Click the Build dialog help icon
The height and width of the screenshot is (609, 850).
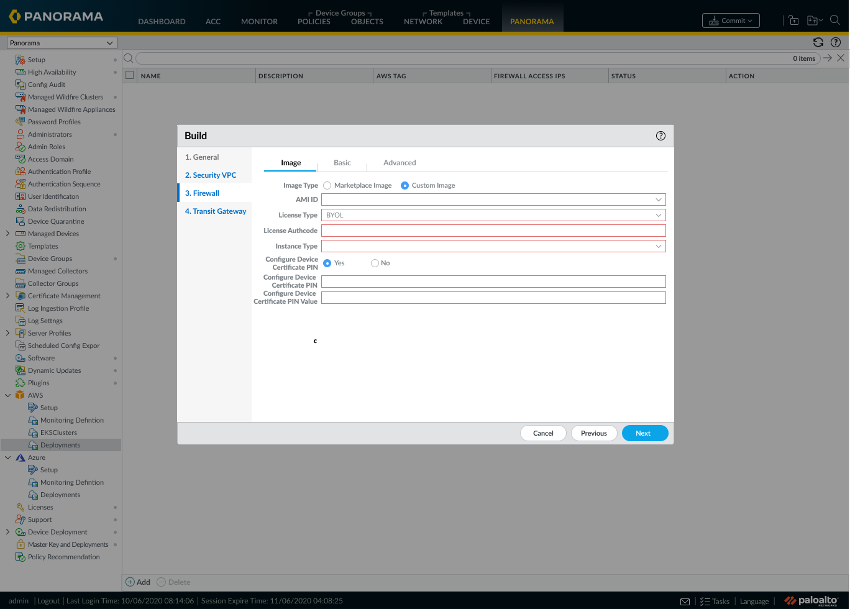pyautogui.click(x=660, y=135)
